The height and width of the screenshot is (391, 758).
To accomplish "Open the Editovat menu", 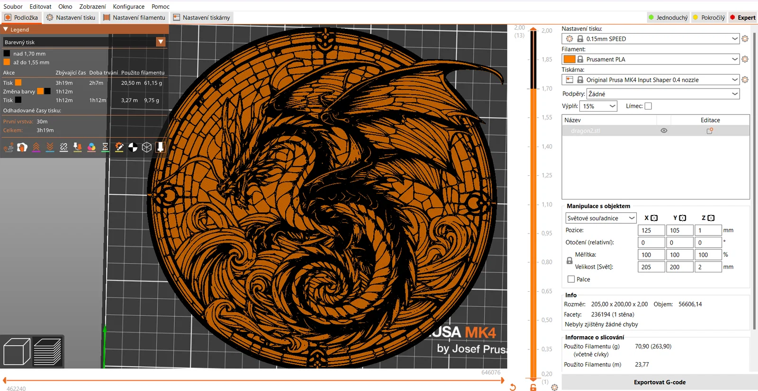I will (40, 7).
